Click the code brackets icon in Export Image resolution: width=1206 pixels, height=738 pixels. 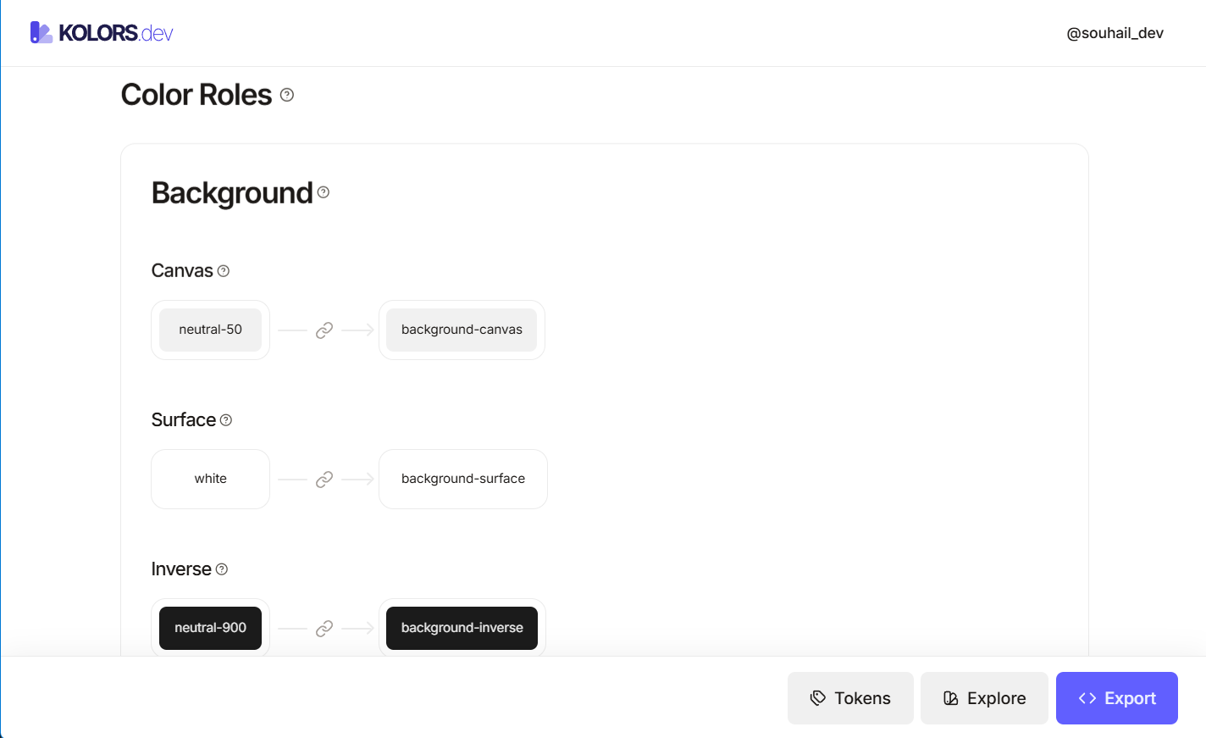(x=1087, y=698)
